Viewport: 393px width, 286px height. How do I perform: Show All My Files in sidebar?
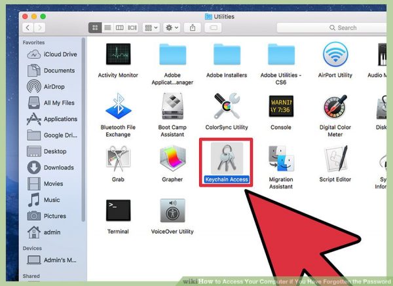(51, 103)
